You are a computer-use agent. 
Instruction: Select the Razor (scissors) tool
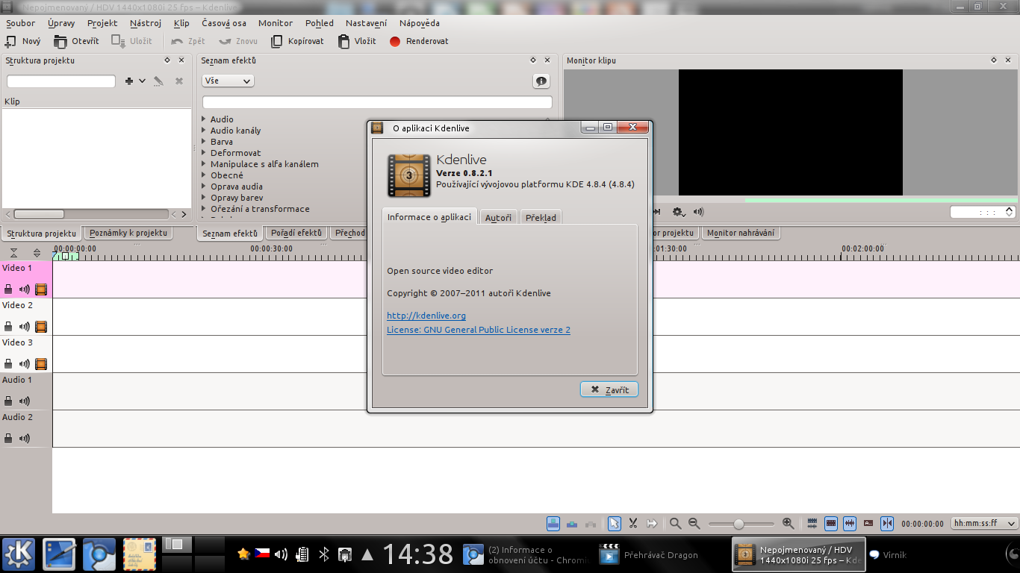coord(632,524)
